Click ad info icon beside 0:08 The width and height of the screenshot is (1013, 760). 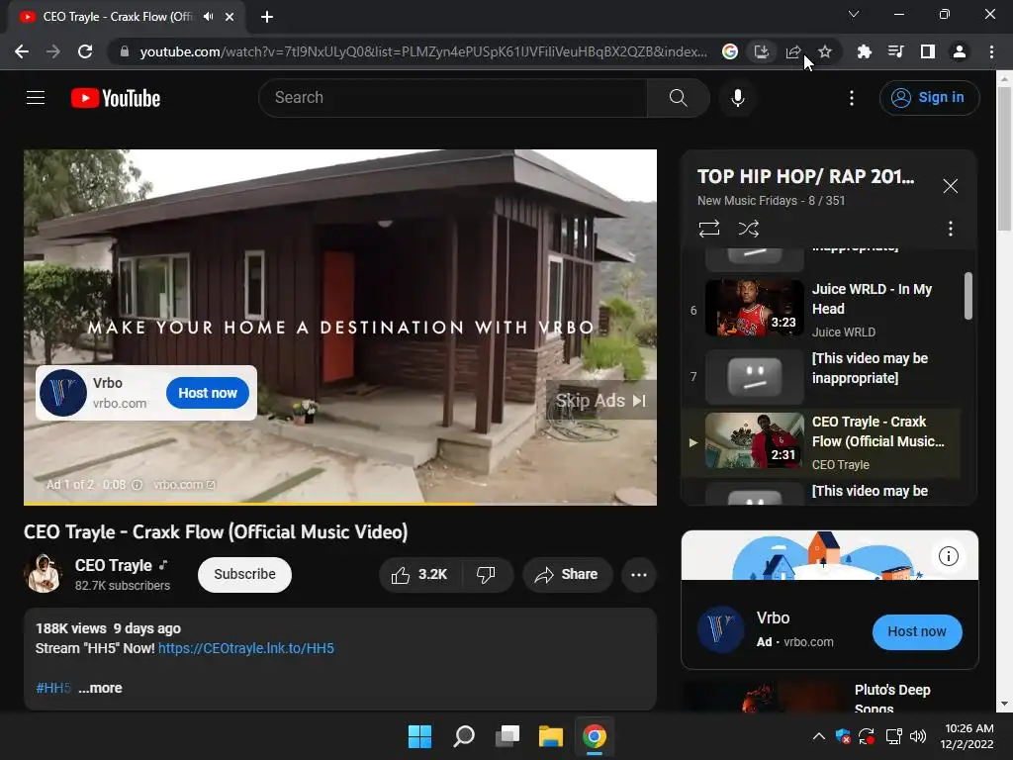click(x=137, y=485)
